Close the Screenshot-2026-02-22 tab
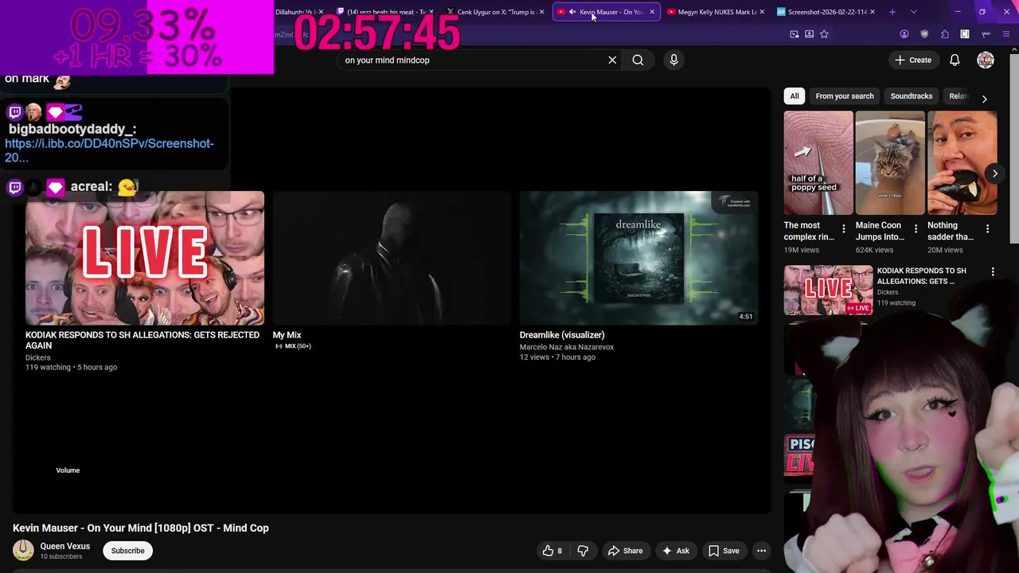Image resolution: width=1019 pixels, height=573 pixels. tap(872, 12)
